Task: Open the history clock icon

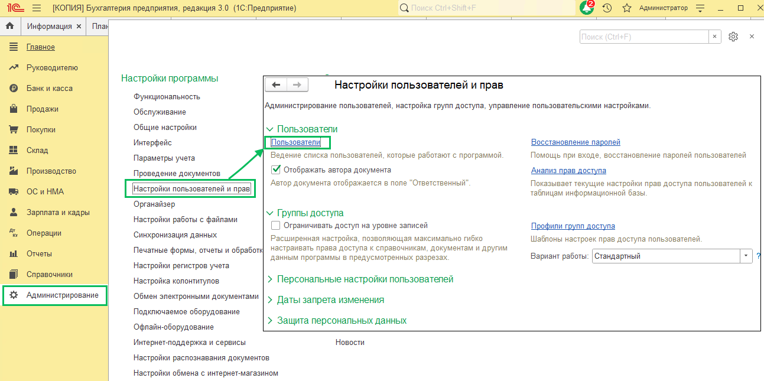Action: coord(607,8)
